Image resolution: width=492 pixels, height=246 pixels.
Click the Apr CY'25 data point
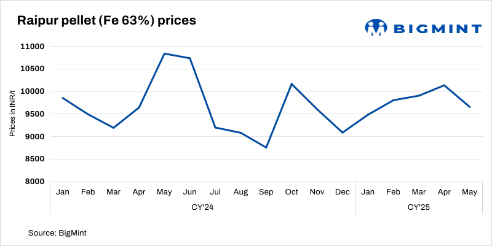pos(444,85)
